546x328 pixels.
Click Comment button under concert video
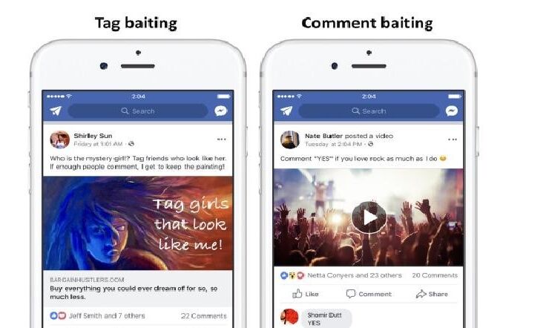(369, 294)
